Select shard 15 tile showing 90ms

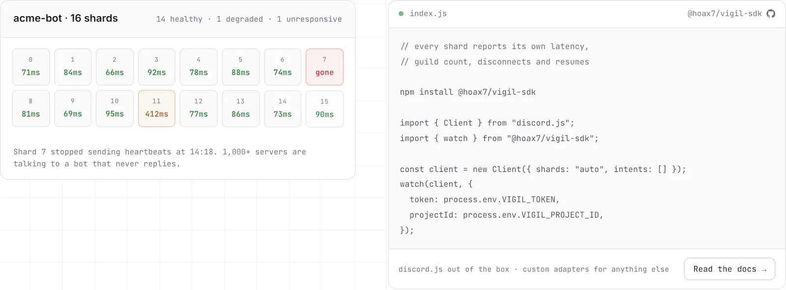(x=325, y=109)
